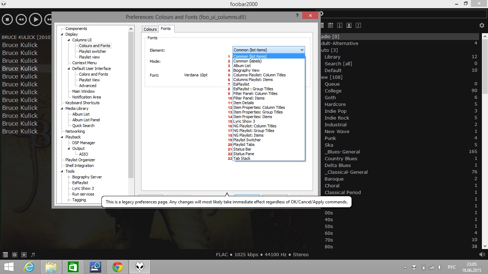Pick Lyric Show 3 from the element list

[269, 121]
